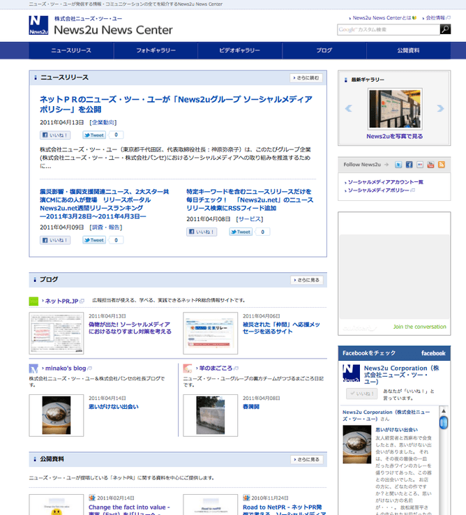Open the 公開資料 navigation tab
This screenshot has height=515, width=466.
[x=408, y=50]
